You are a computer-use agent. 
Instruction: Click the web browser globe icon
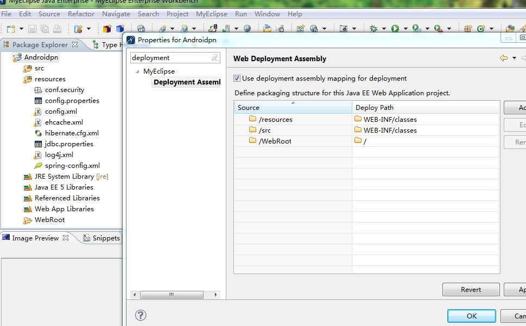point(247,29)
